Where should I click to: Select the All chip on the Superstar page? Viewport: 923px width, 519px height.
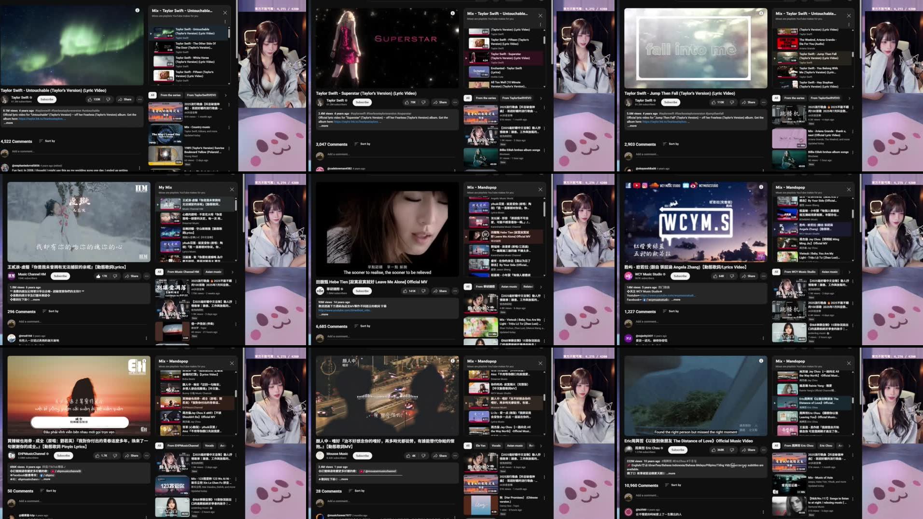coord(467,98)
